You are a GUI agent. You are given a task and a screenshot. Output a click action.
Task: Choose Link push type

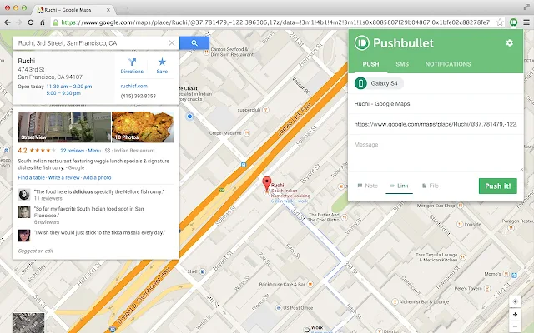(399, 186)
